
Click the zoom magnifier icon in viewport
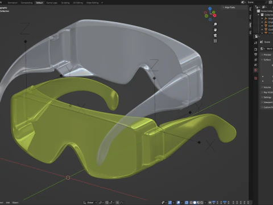point(215,24)
